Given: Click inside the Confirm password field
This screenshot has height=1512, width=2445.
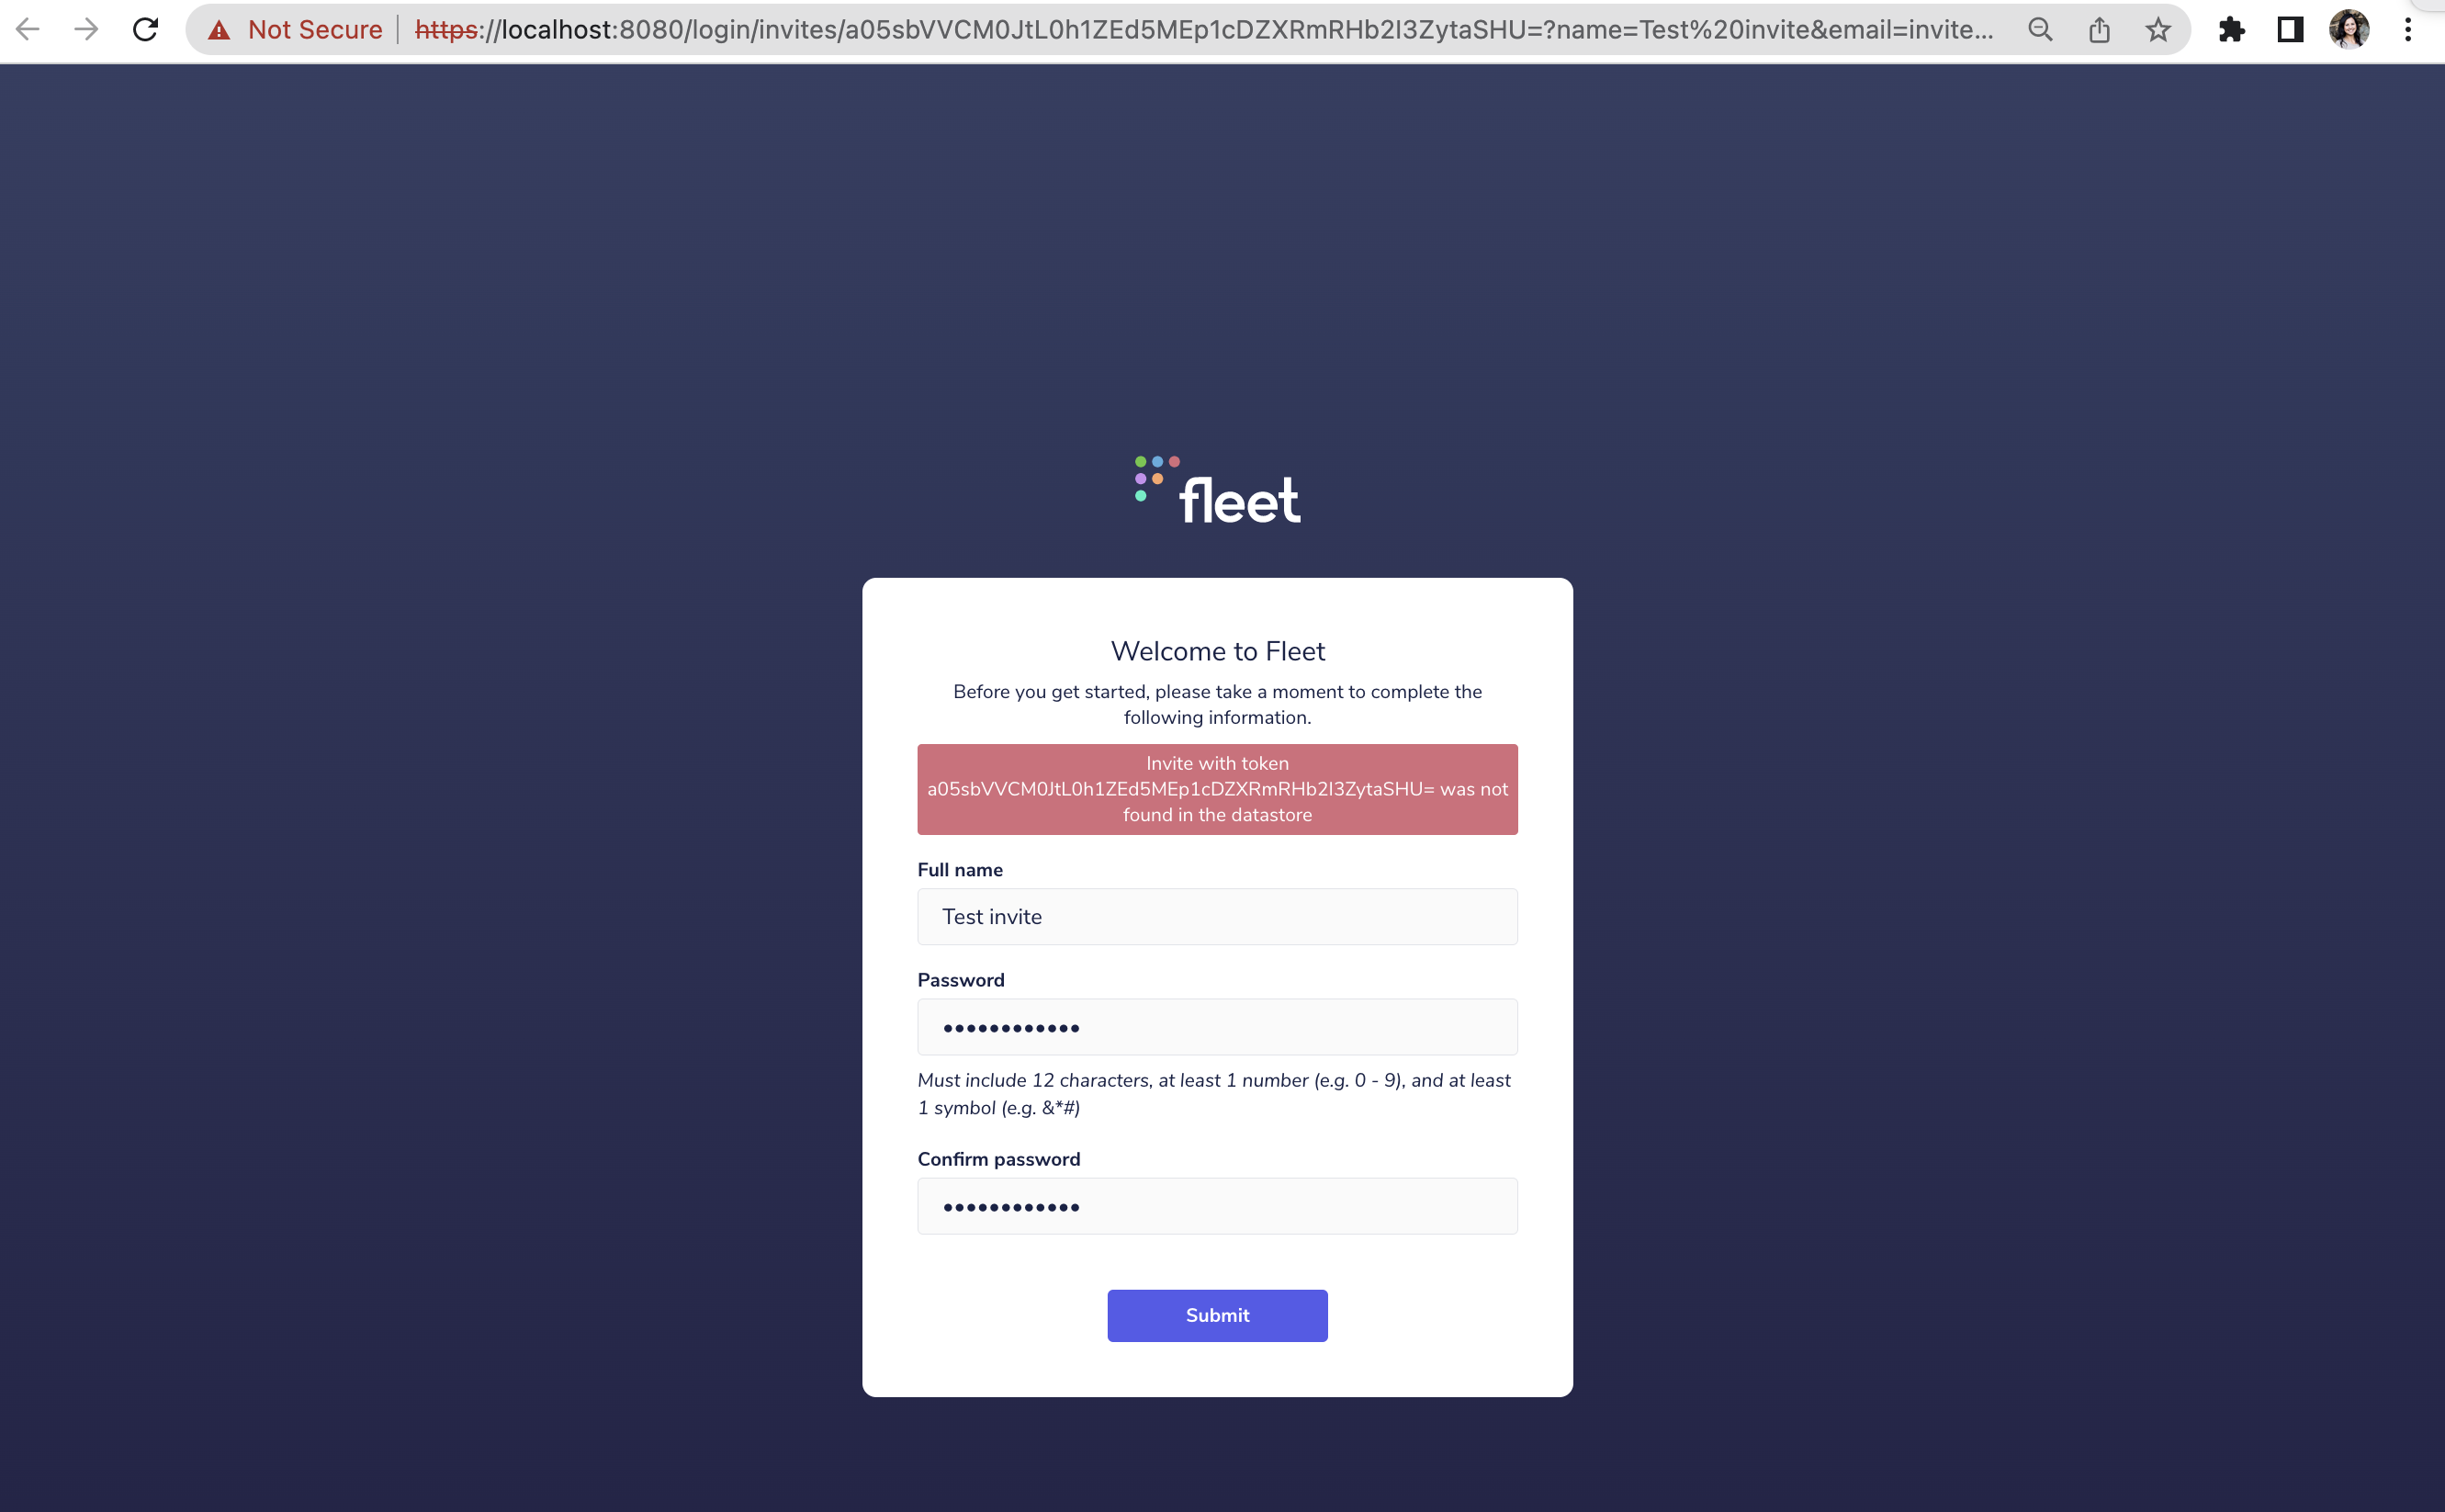Looking at the screenshot, I should (x=1216, y=1205).
